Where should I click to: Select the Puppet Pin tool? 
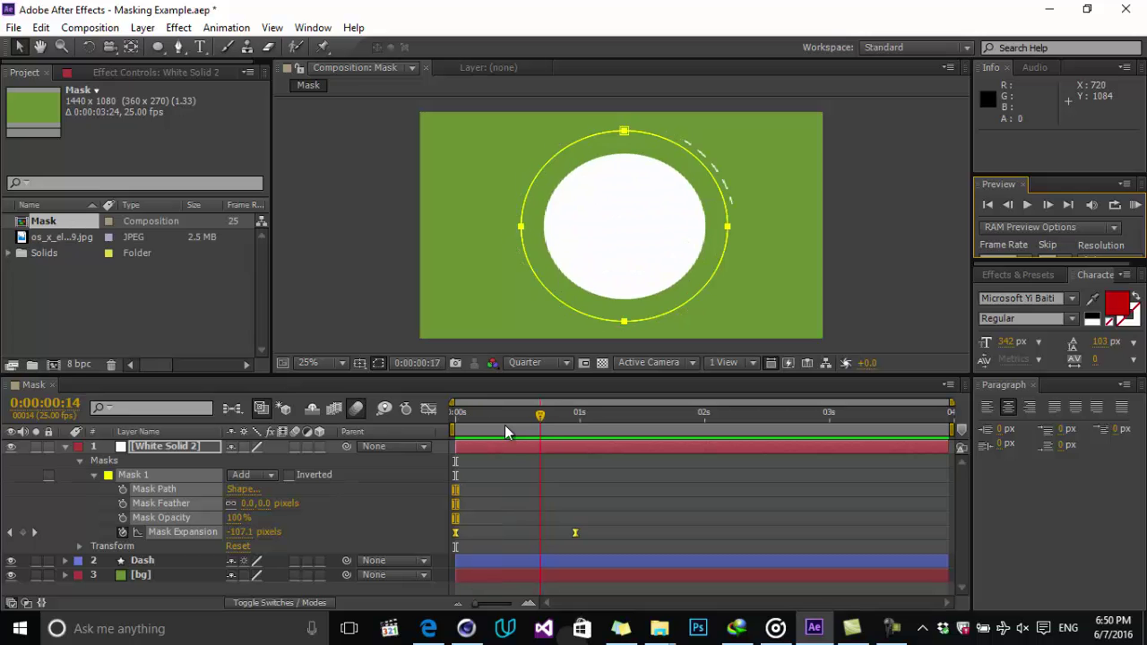323,47
